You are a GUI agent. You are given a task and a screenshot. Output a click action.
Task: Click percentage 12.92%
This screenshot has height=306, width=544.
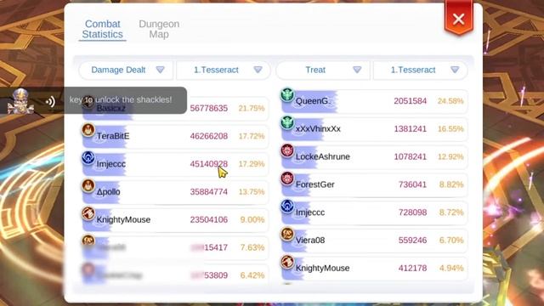[x=450, y=156]
